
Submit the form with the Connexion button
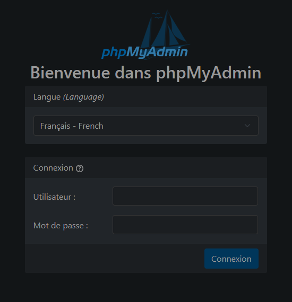[231, 259]
